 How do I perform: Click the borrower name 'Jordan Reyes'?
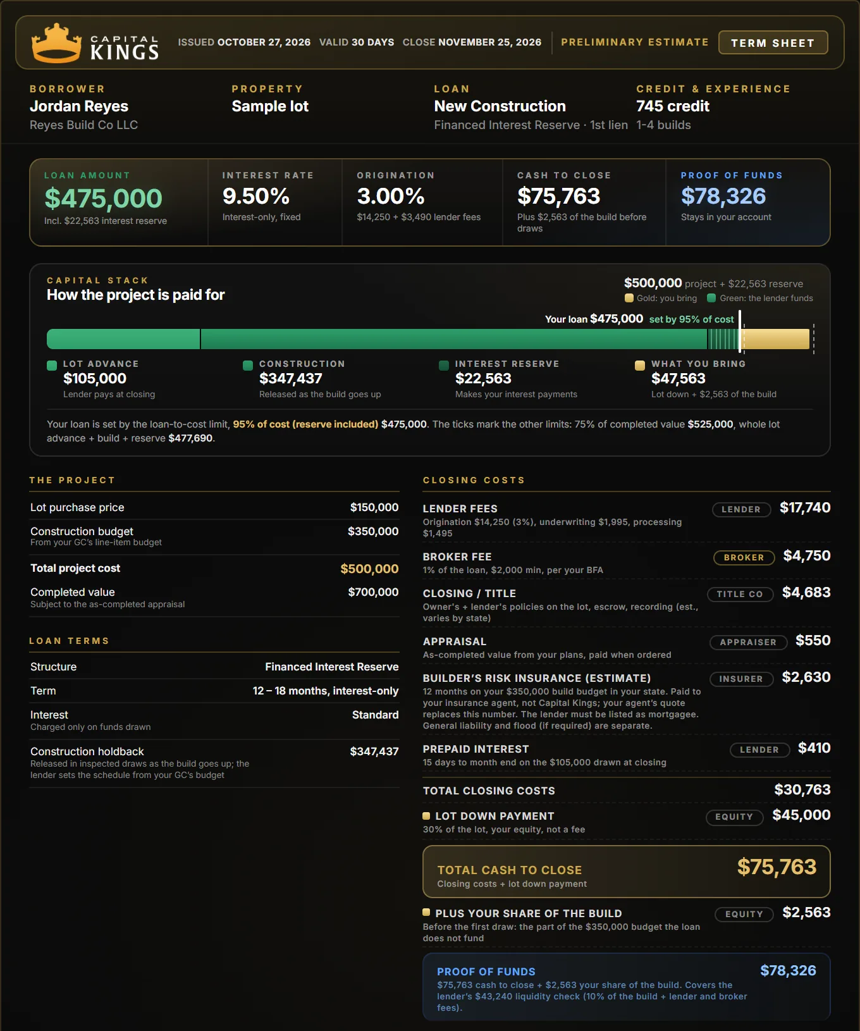pyautogui.click(x=79, y=106)
